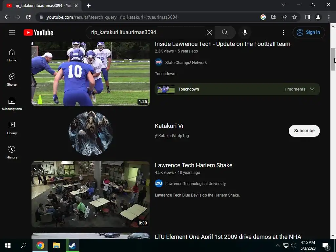Open the volume control in tray
This screenshot has height=252, width=336.
tap(293, 245)
